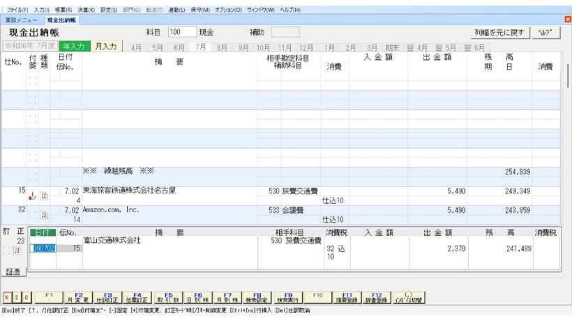Toggle the C indicator button
Image resolution: width=572 pixels, height=320 pixels.
point(26,297)
